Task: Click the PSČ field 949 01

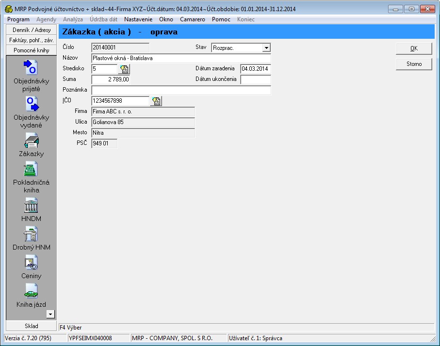Action: click(x=104, y=143)
